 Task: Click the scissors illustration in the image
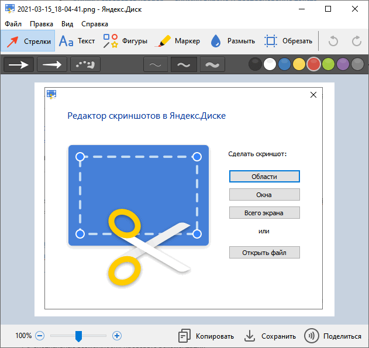[x=149, y=247]
